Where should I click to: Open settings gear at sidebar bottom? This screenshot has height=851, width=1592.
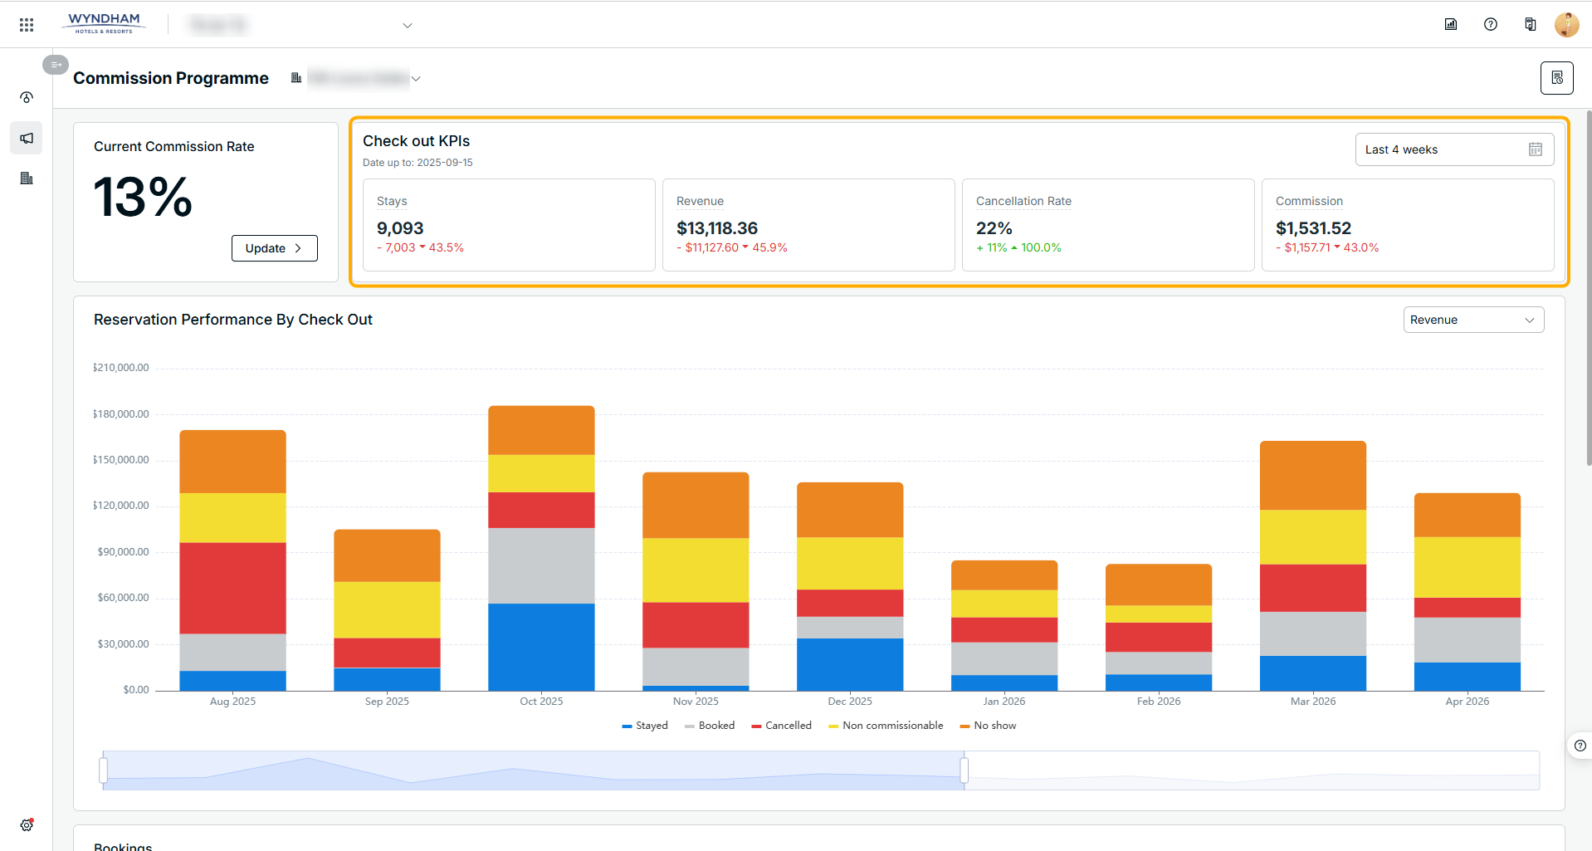point(27,825)
